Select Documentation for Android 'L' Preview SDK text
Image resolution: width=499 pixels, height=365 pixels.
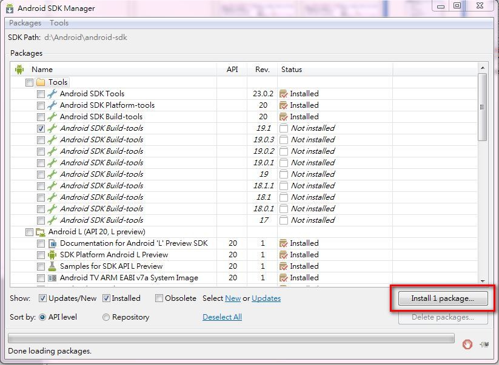pos(133,243)
